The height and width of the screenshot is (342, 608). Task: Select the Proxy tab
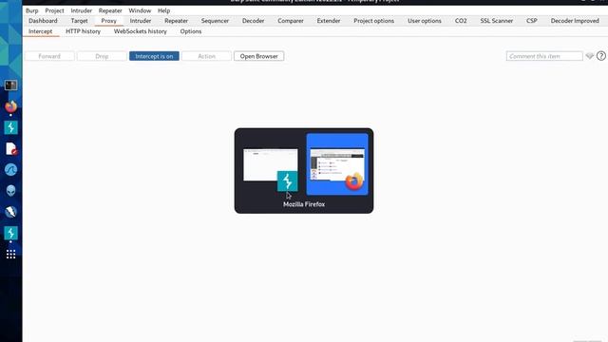pyautogui.click(x=108, y=21)
